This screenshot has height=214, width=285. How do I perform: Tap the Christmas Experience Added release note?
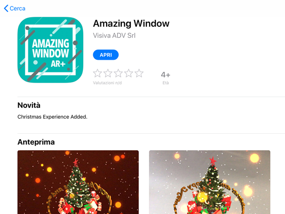(x=52, y=117)
